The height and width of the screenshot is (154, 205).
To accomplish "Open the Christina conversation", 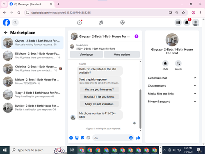I will coord(32,69).
